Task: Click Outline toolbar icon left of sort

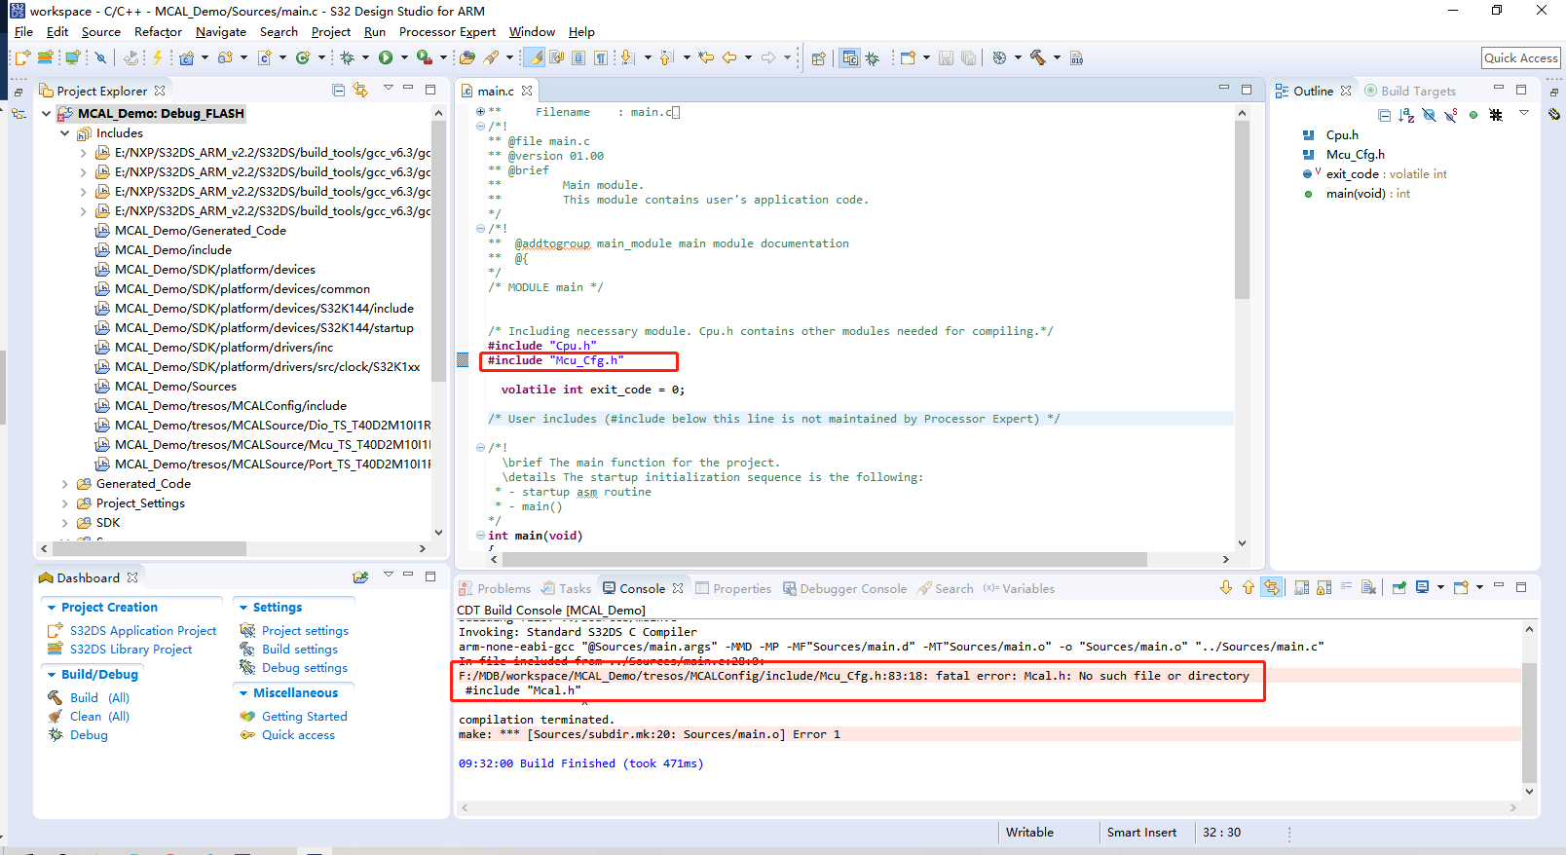Action: pos(1384,115)
